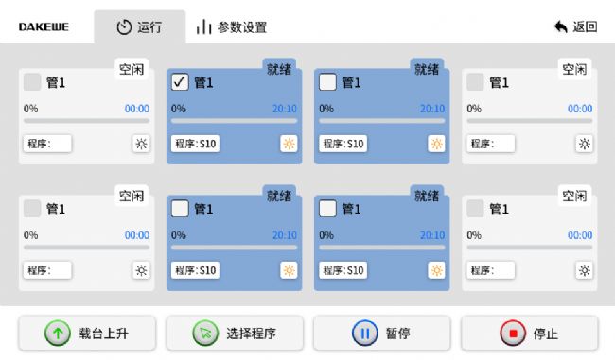Check 管1 box in top-right 就绪 panel
The image size is (615, 360).
click(x=328, y=82)
